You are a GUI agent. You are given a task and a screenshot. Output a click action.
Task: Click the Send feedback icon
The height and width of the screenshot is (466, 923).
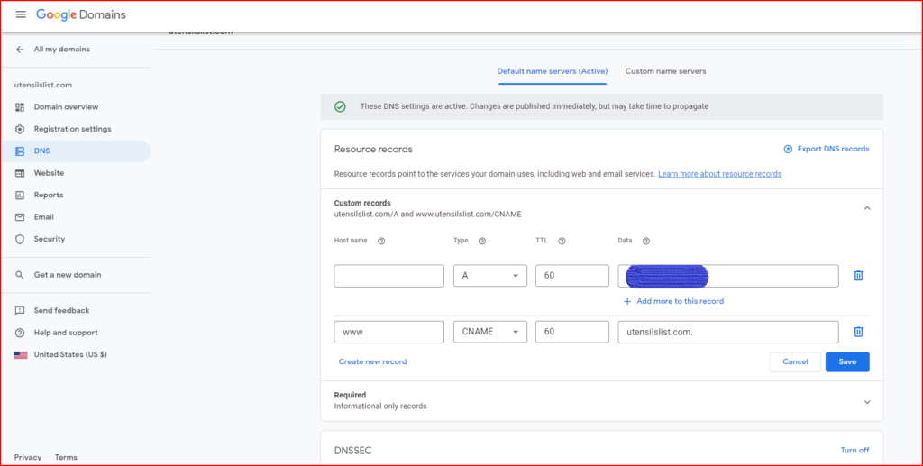point(20,310)
